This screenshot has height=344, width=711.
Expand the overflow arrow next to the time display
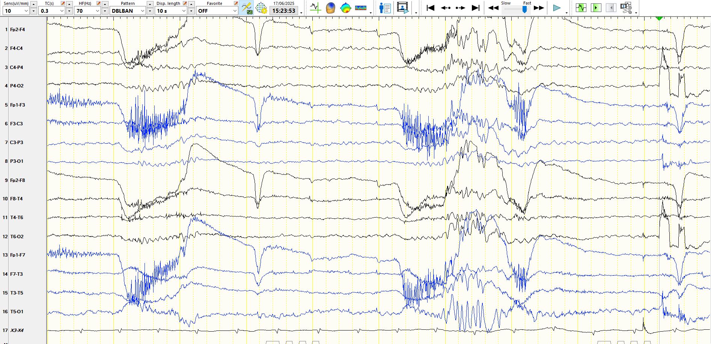coord(301,13)
